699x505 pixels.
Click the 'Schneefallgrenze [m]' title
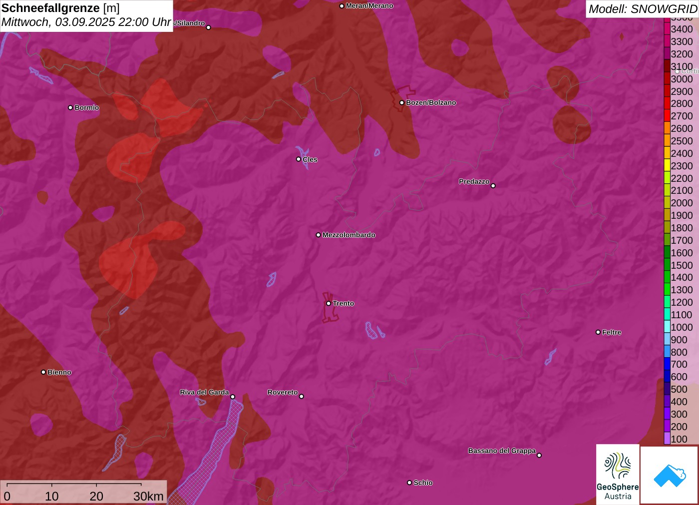click(60, 8)
